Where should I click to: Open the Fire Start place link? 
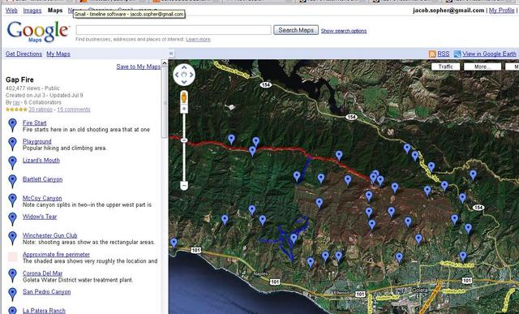click(34, 123)
